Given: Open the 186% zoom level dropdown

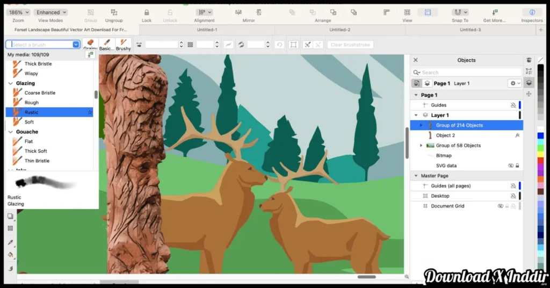Looking at the screenshot, I should [x=18, y=12].
